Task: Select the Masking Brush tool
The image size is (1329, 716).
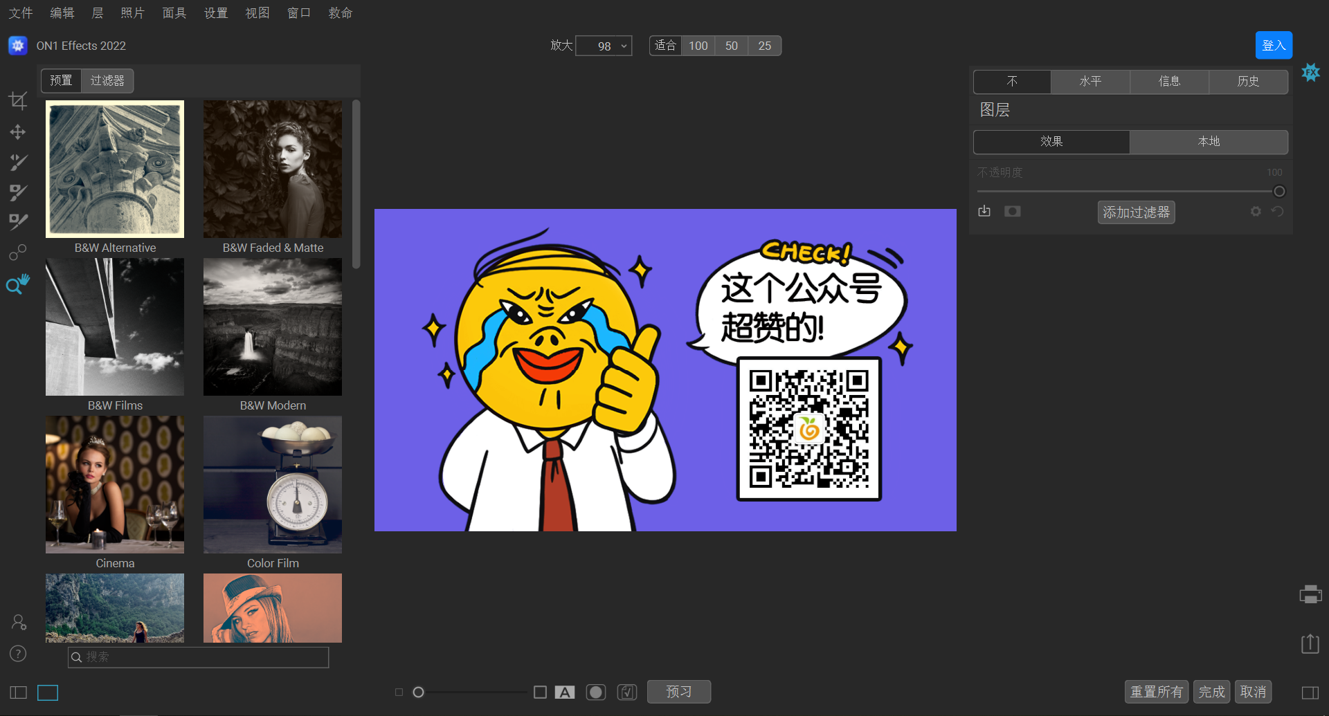Action: click(18, 162)
